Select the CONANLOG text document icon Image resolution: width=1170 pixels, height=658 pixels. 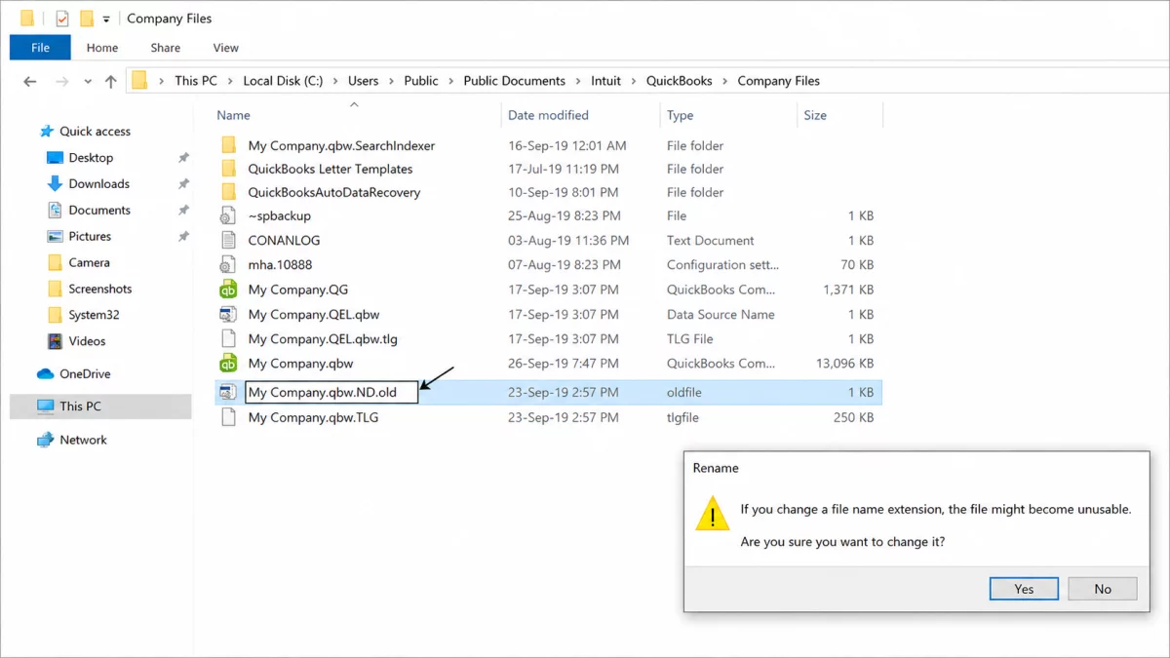point(228,240)
